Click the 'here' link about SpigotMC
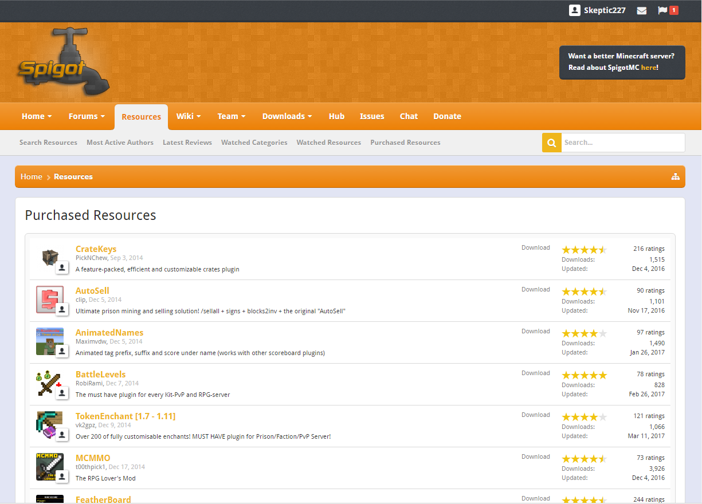 point(649,68)
